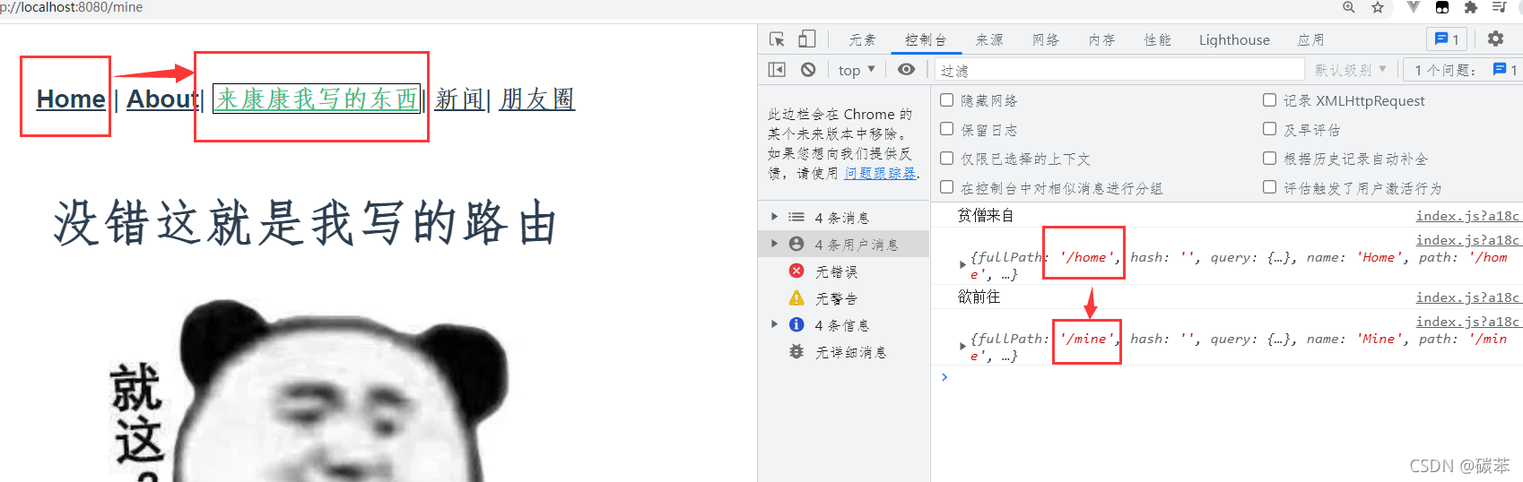
Task: Enable 仅限已选择的上下文 checkbox
Action: tap(946, 159)
